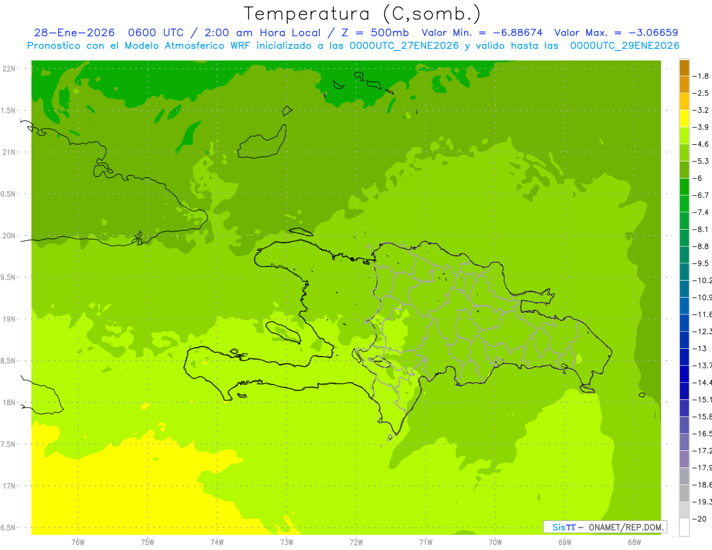Screen dimensions: 712x550
Task: Click the '21N' latitude label
Action: (x=9, y=152)
